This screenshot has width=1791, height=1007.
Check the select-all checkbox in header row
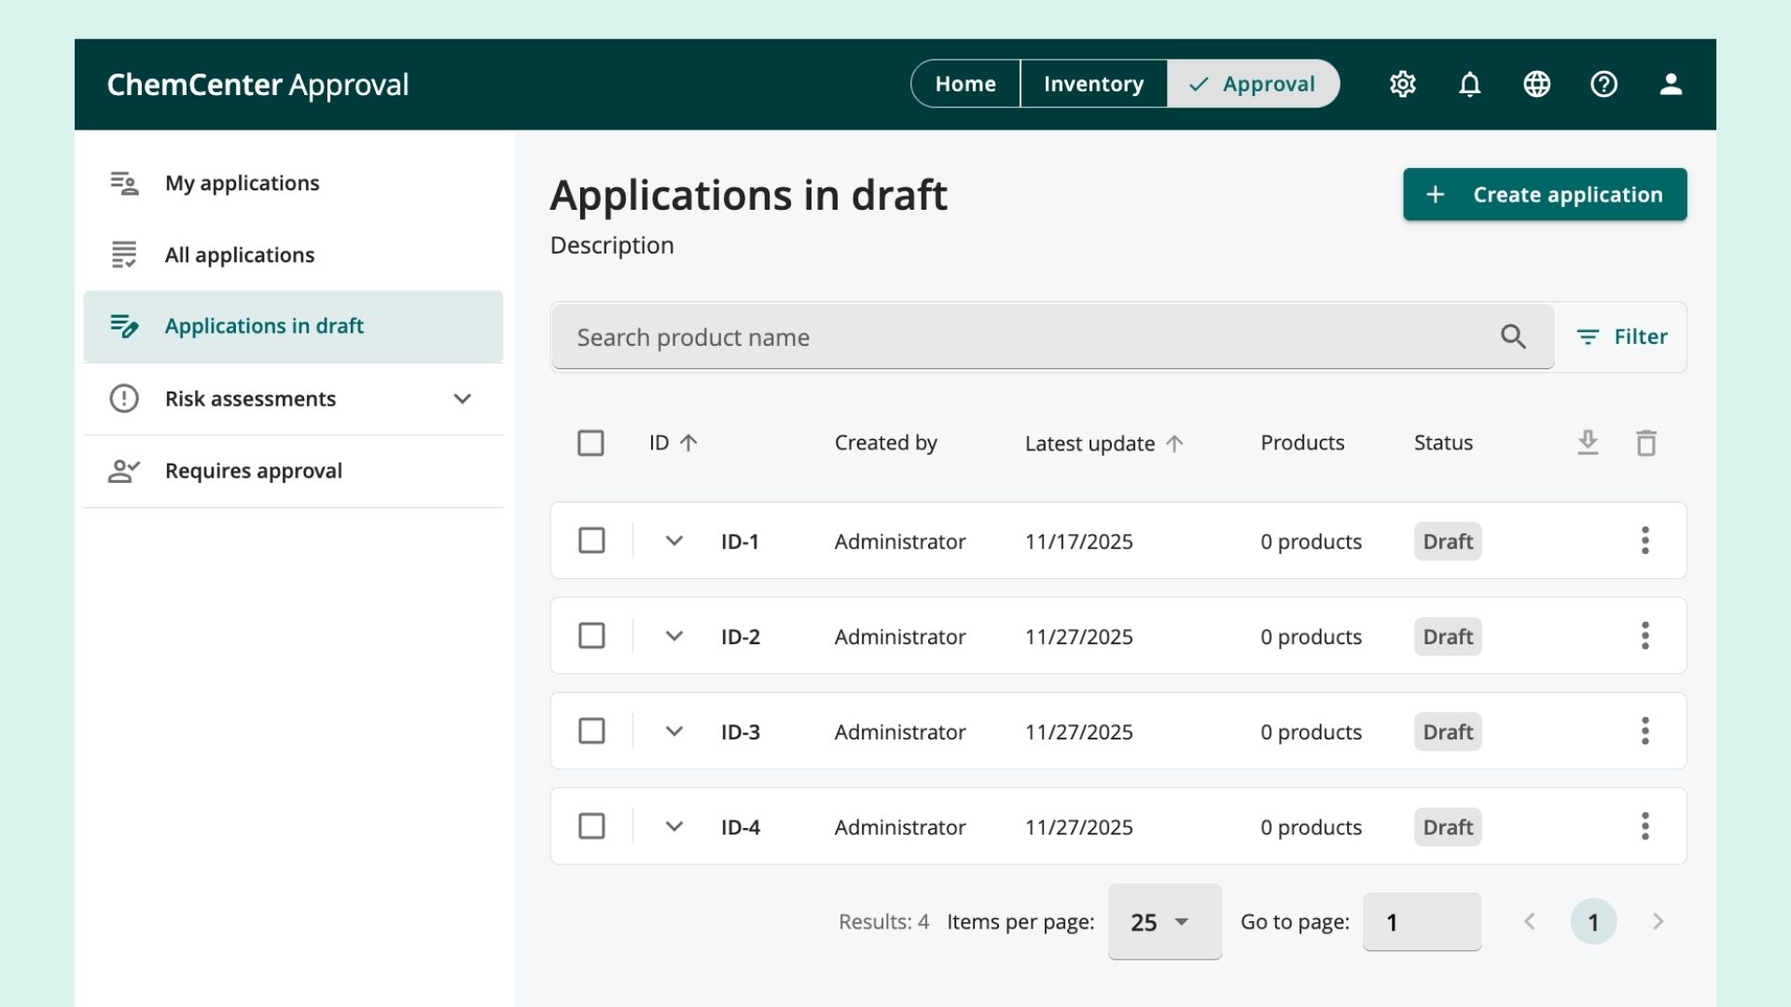click(x=590, y=443)
